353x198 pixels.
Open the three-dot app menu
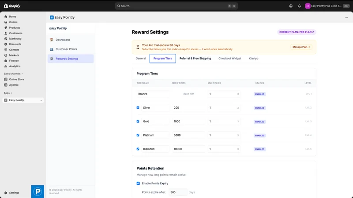coord(346,18)
